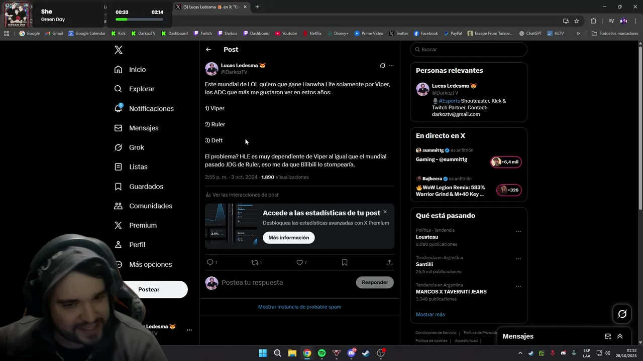Open Guardados in the sidebar

pyautogui.click(x=139, y=187)
